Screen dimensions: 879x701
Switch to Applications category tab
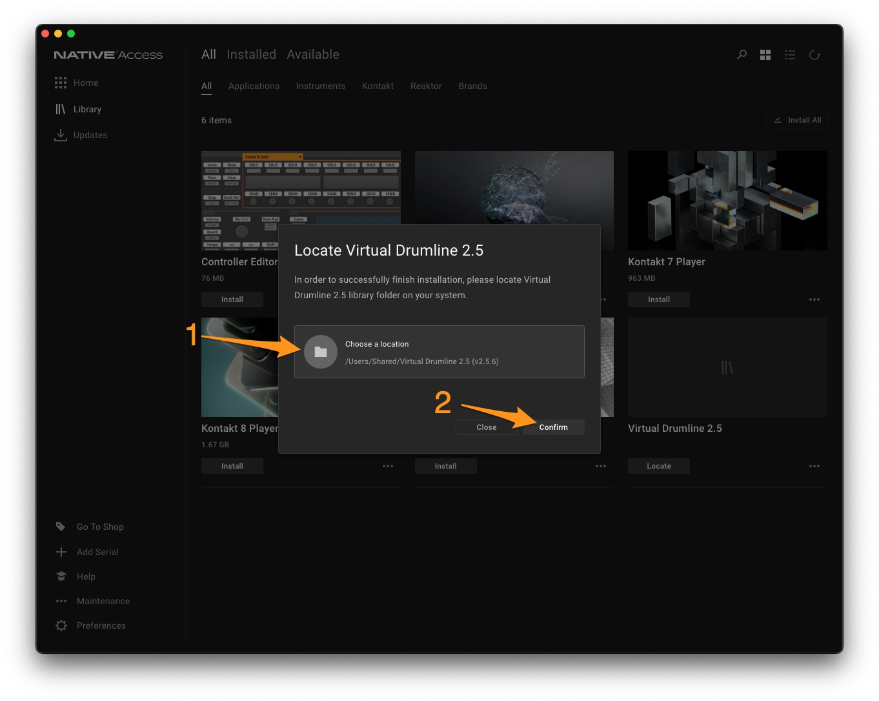click(254, 86)
